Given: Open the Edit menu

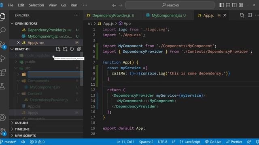Looking at the screenshot, I should coord(21,5).
